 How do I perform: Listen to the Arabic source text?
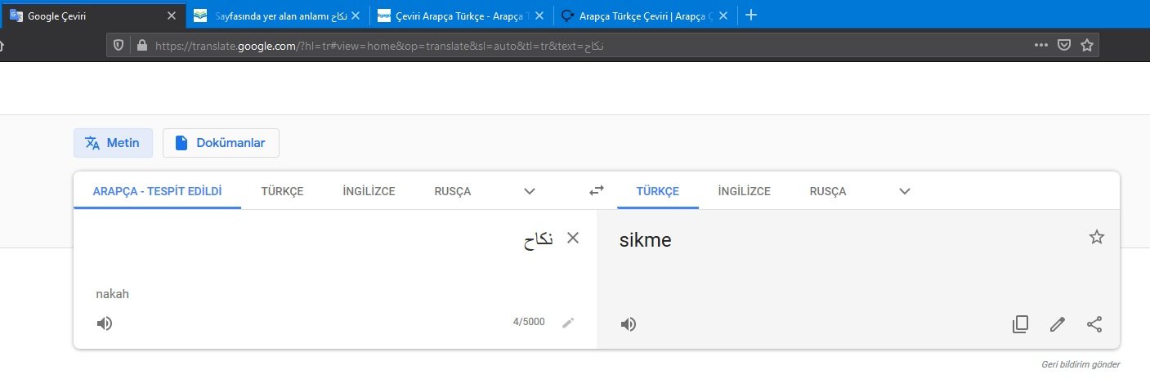105,323
